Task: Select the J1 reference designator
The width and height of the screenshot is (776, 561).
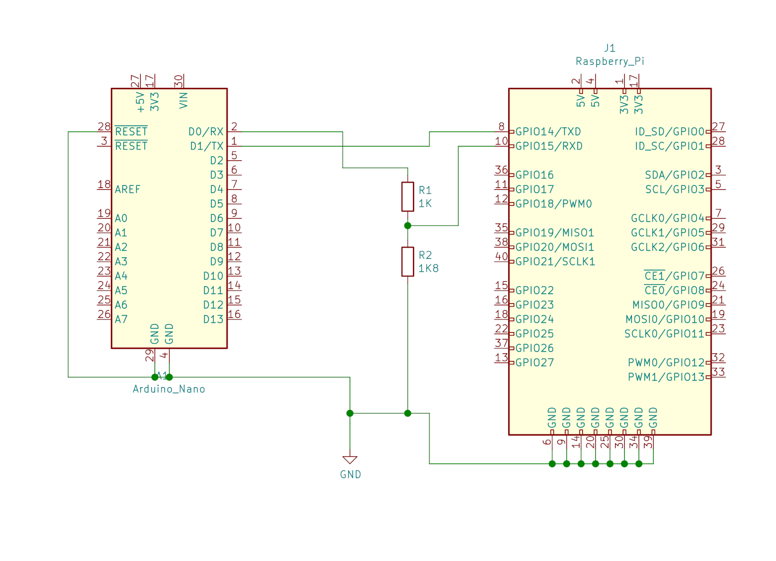Action: point(610,48)
